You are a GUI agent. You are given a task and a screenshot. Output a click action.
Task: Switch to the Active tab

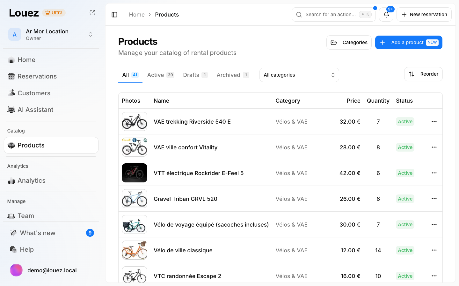(161, 75)
